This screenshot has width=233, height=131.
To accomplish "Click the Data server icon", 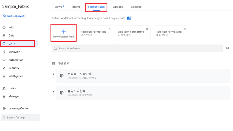I will [x=4, y=35].
